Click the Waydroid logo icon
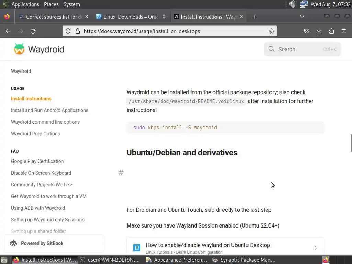The width and height of the screenshot is (352, 264). (19, 49)
